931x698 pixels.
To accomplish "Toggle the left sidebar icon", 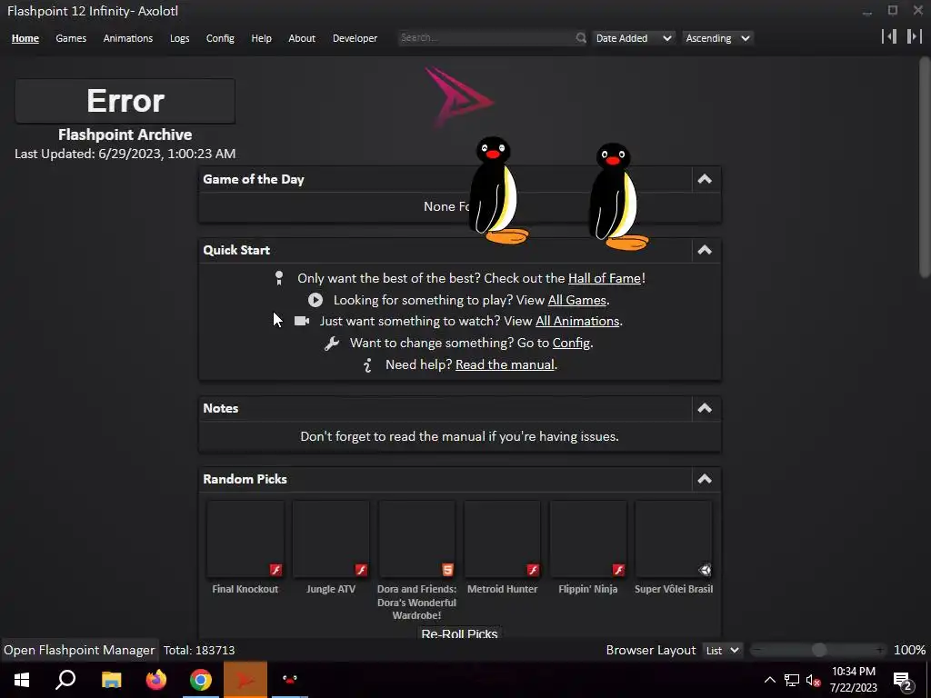I will 889,36.
